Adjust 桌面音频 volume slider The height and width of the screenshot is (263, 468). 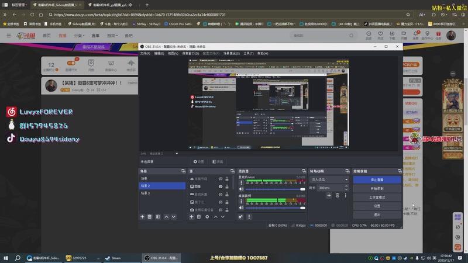275,207
